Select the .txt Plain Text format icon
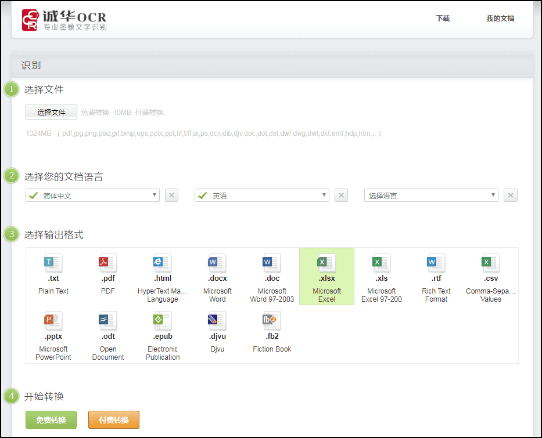 (53, 263)
